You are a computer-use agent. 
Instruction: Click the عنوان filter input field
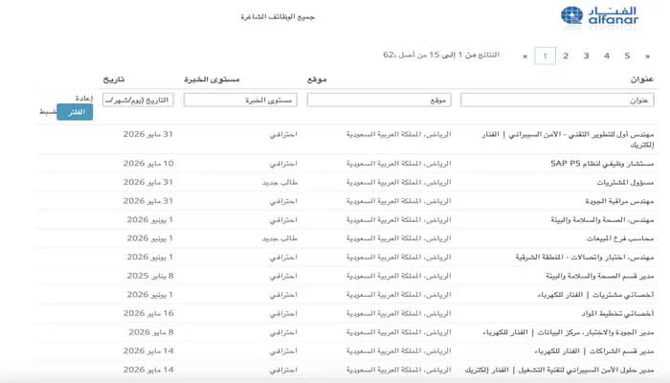click(x=557, y=100)
